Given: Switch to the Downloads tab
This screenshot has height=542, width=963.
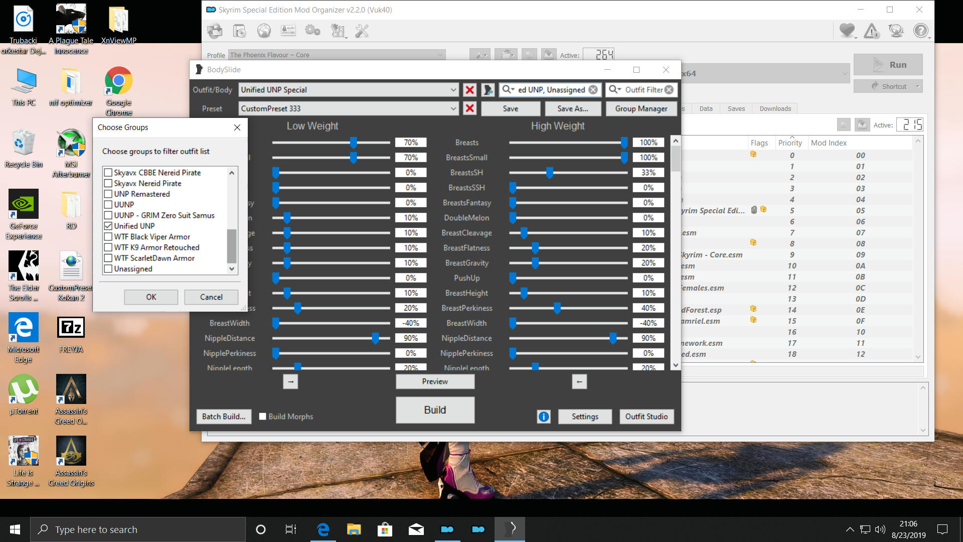Looking at the screenshot, I should 775,108.
